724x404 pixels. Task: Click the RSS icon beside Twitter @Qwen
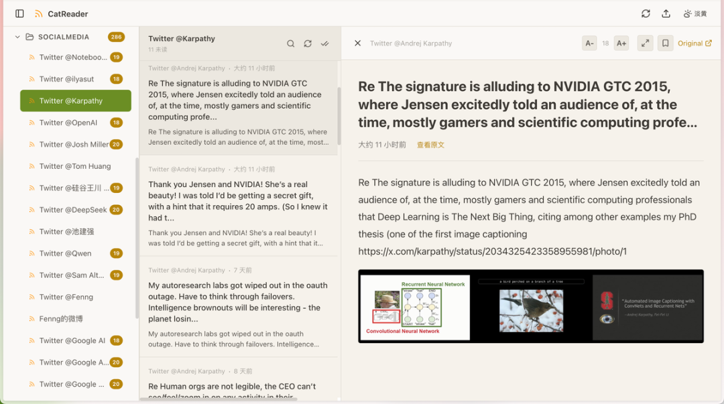pyautogui.click(x=32, y=253)
